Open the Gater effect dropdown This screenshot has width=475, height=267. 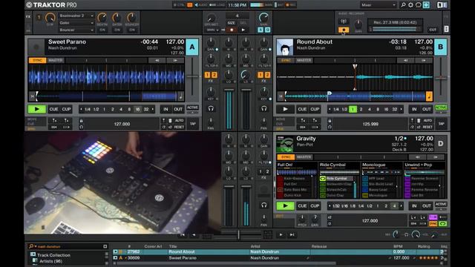pyautogui.click(x=76, y=23)
